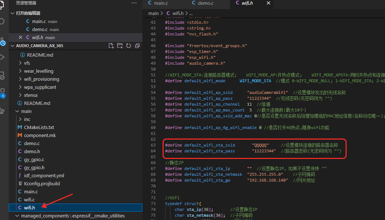Open the explorer views and more actions menu

[134, 3]
